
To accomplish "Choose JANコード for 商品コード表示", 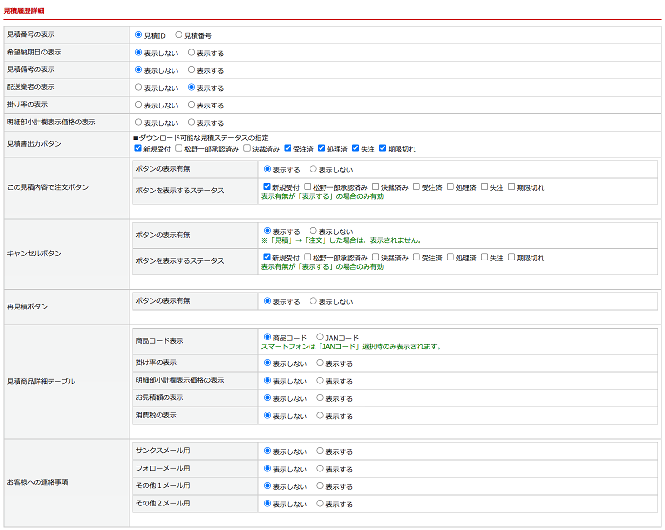I will [x=320, y=337].
